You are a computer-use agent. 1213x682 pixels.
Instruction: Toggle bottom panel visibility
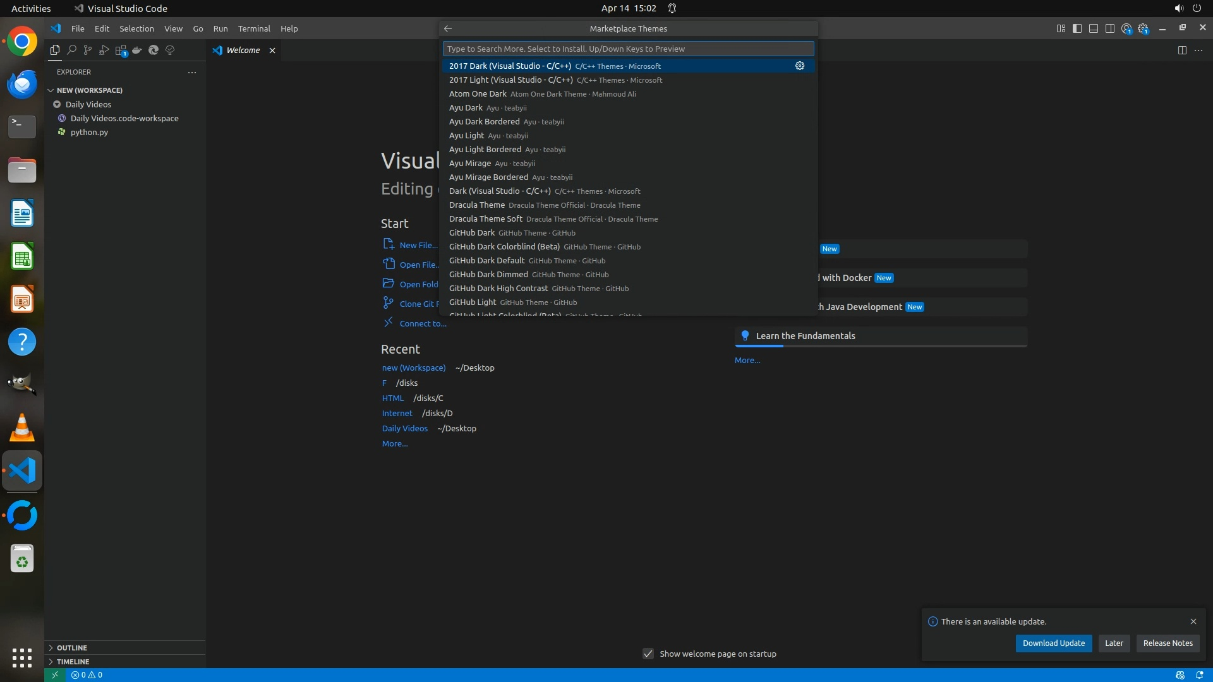1094,28
